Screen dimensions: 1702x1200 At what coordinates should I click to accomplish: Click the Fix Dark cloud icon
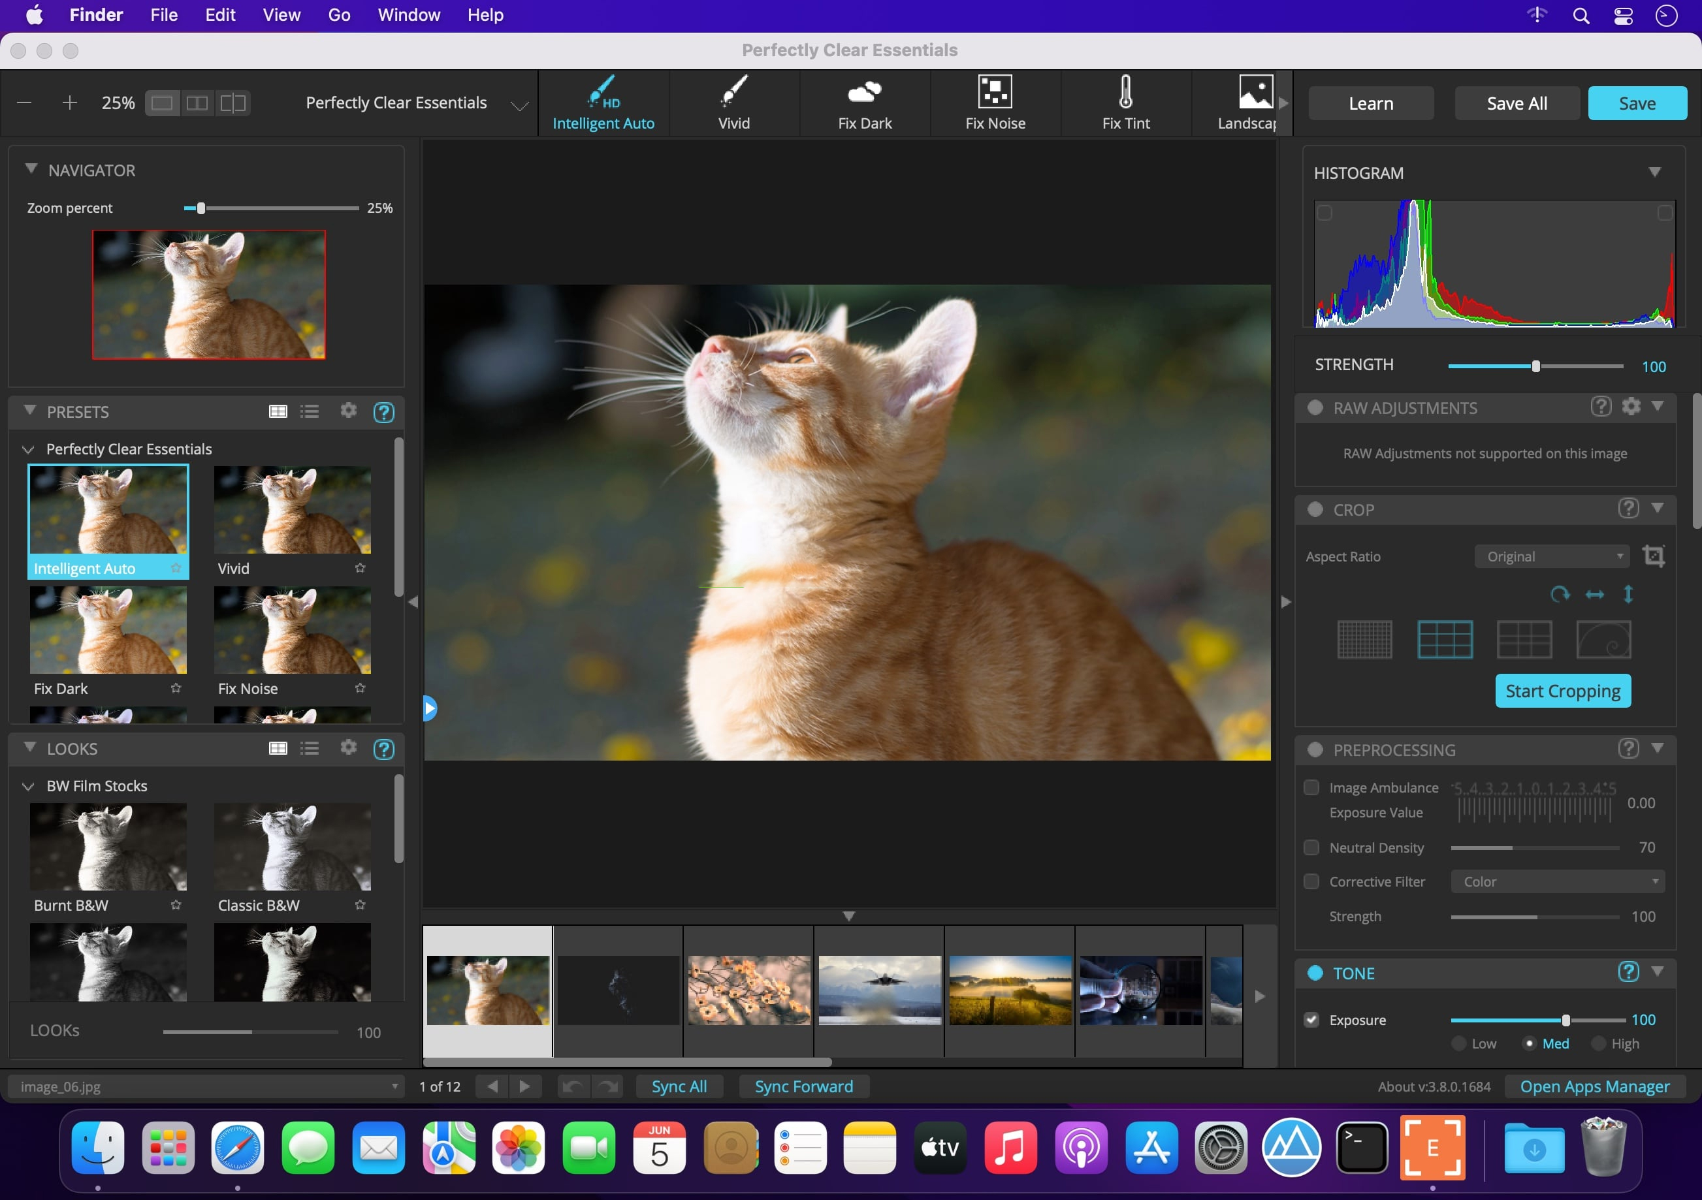(864, 93)
